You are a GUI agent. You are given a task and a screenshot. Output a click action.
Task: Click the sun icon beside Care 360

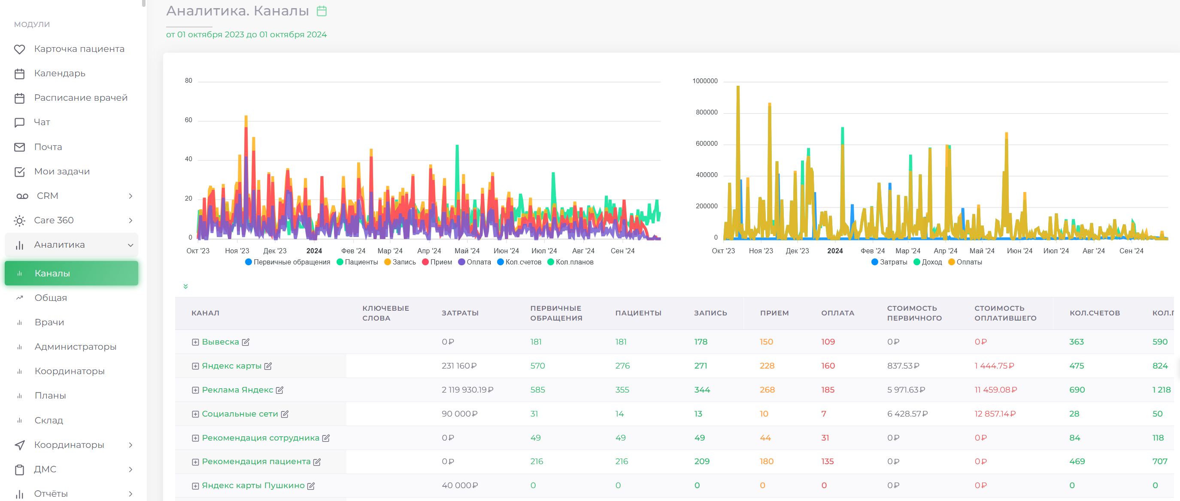(x=19, y=221)
